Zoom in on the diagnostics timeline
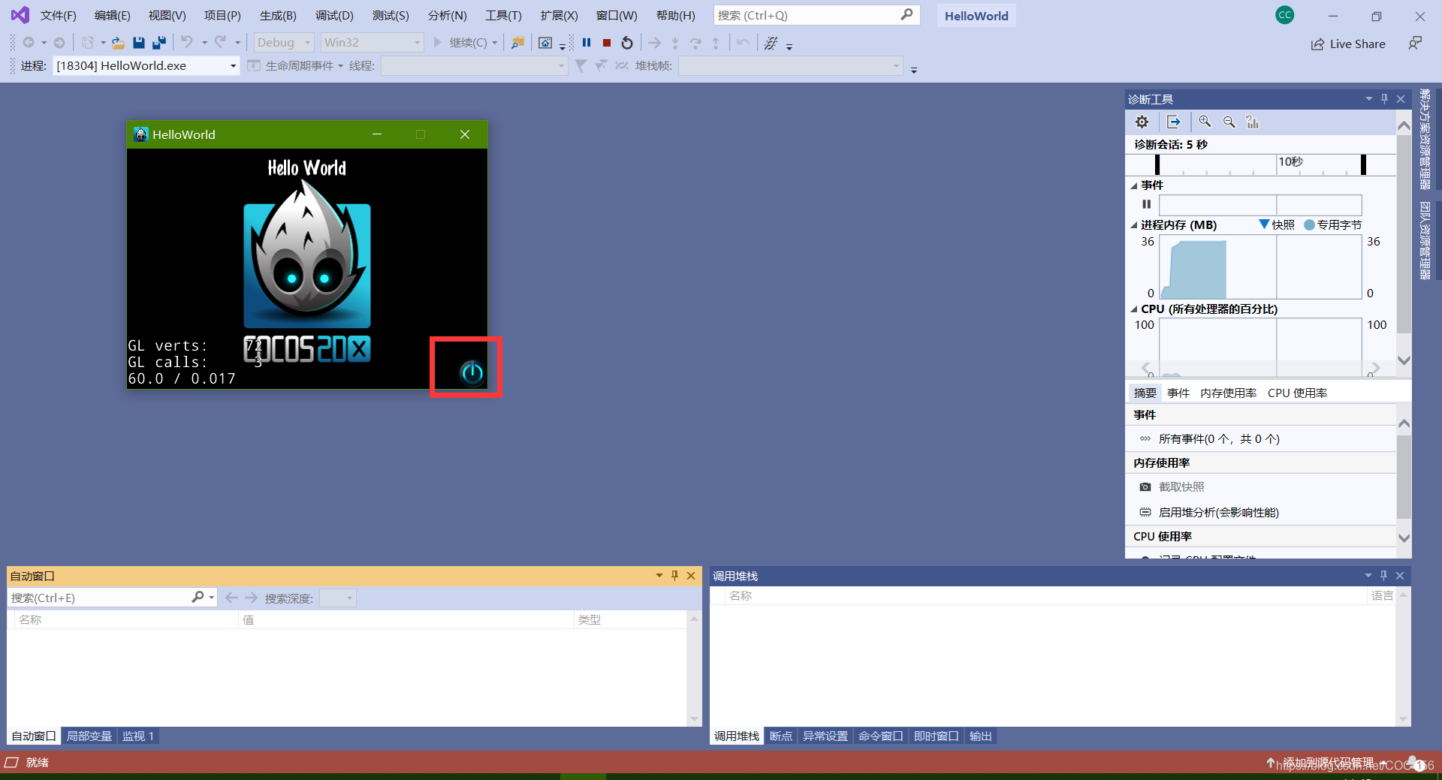Image resolution: width=1442 pixels, height=780 pixels. click(x=1205, y=122)
